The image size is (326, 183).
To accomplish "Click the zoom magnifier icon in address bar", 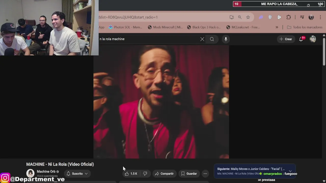I will pos(240,17).
